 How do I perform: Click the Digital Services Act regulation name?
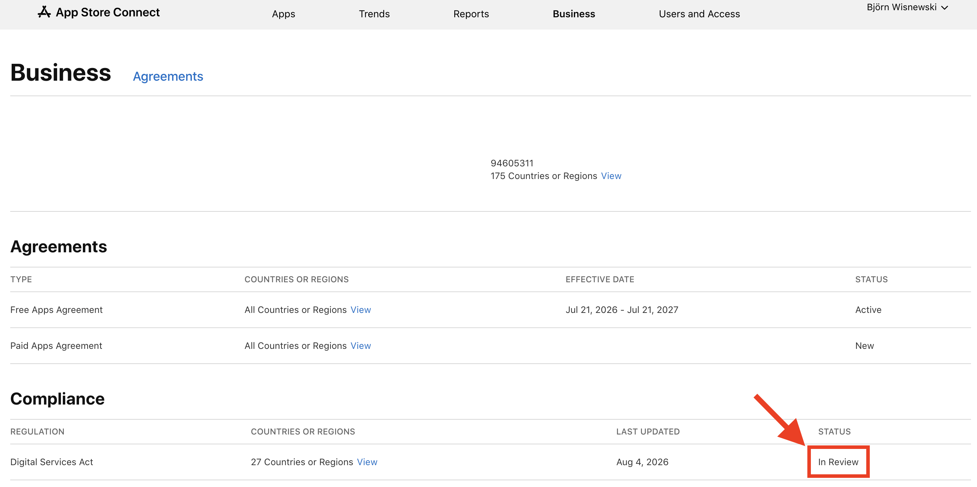[51, 462]
